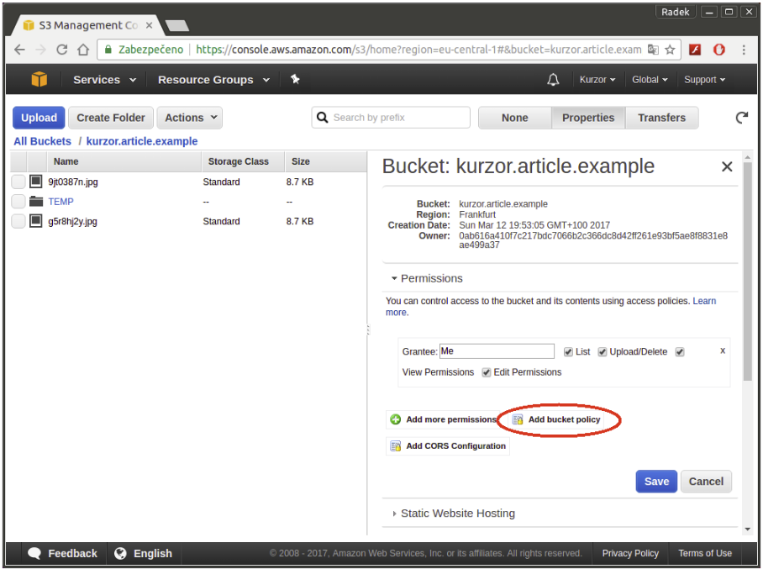Reload the page in the browser

pos(62,50)
